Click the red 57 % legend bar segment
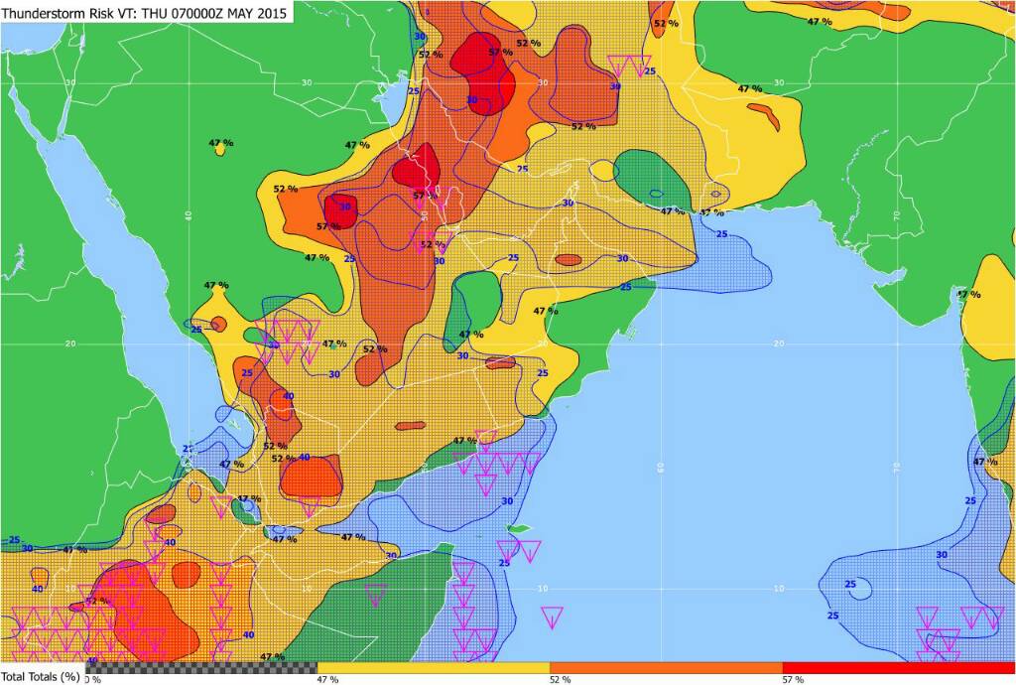This screenshot has width=1016, height=685. pos(898,668)
